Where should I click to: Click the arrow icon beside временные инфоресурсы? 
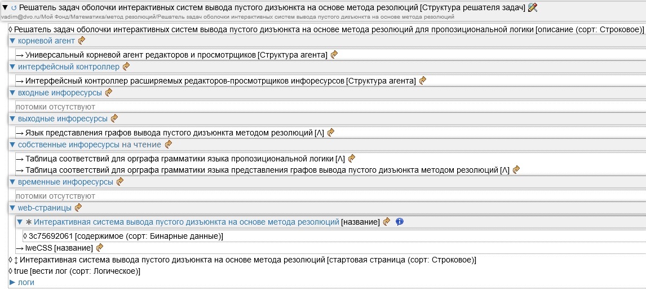click(x=120, y=182)
